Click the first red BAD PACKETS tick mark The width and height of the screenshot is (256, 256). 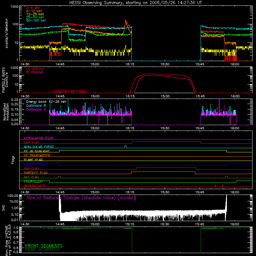pos(215,186)
